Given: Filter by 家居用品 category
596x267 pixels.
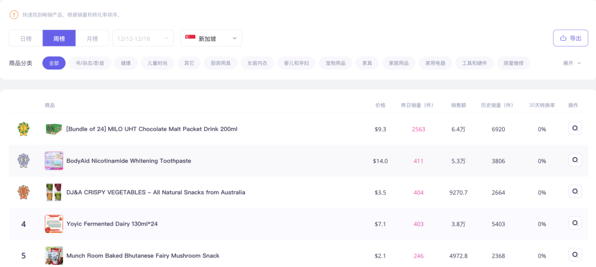Looking at the screenshot, I should click(399, 63).
